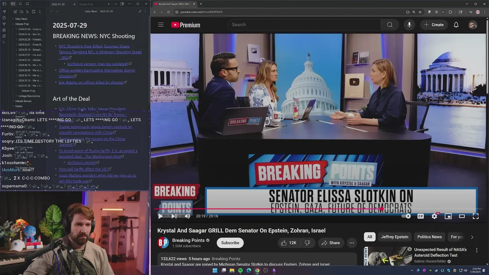
Task: Focus YouTube search input field
Action: tap(304, 25)
